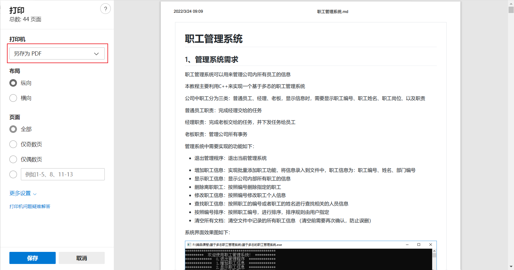Click the 职工管理系统 title in preview

(214, 39)
